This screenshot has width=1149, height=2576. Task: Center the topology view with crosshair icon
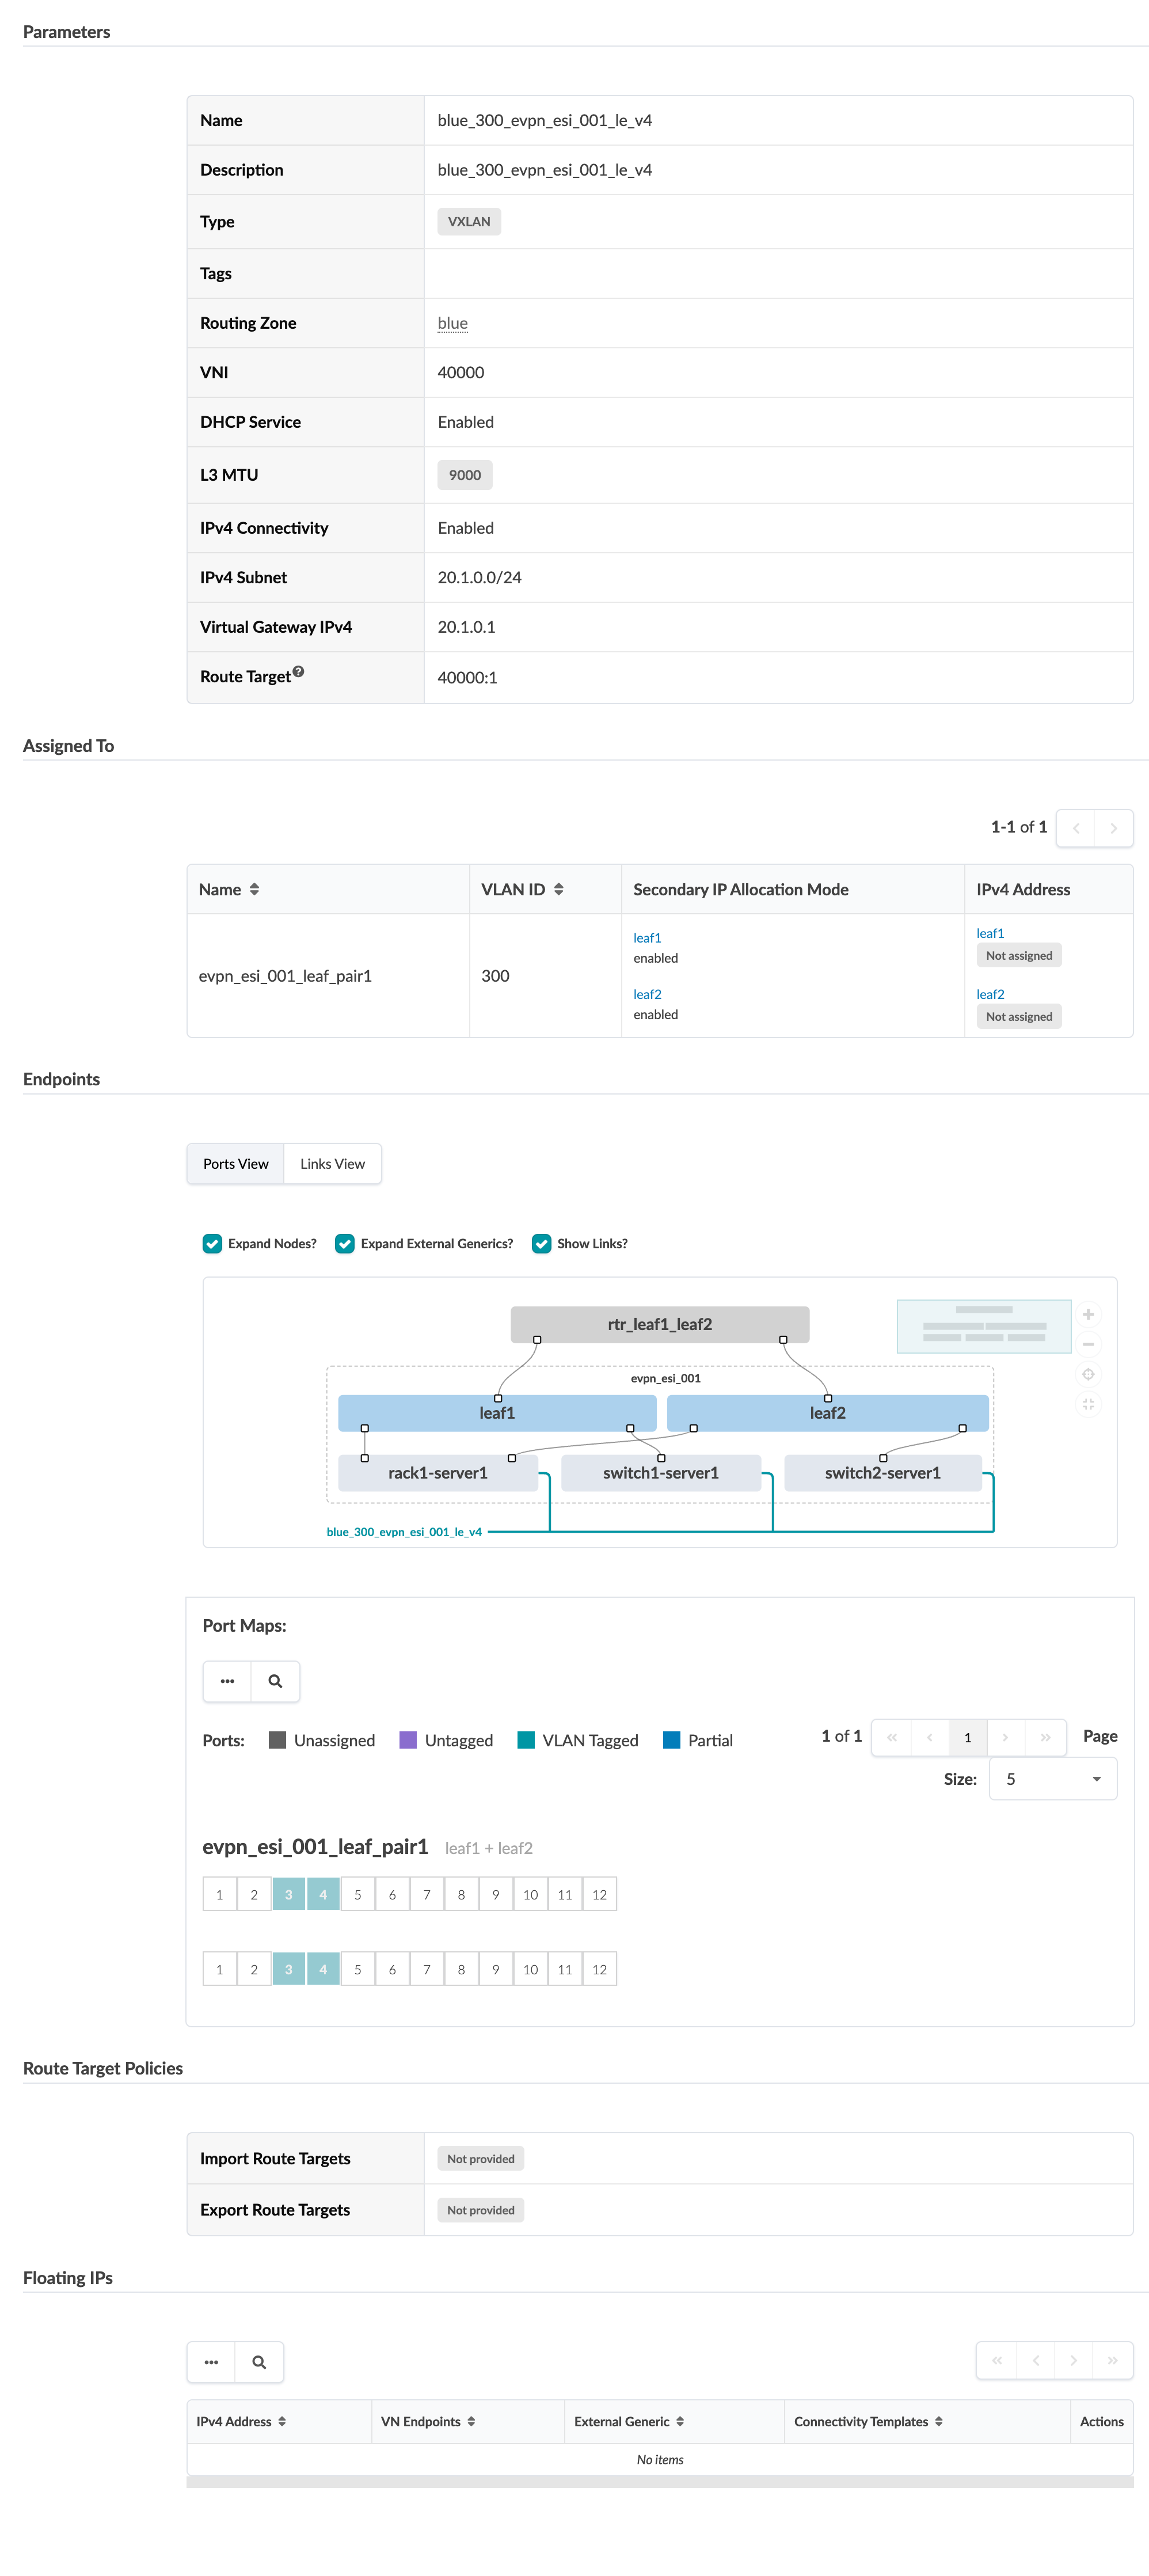1087,1374
